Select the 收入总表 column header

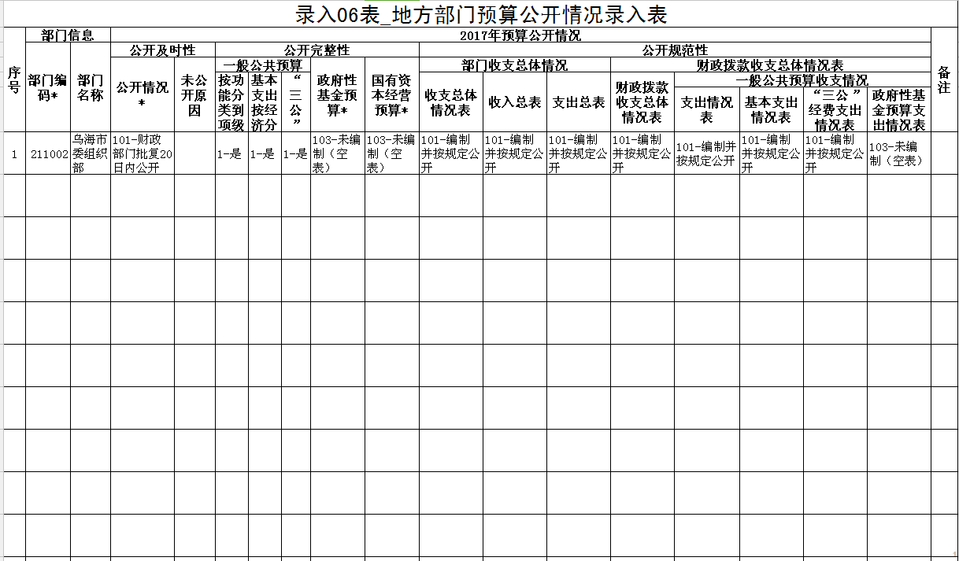coord(515,102)
